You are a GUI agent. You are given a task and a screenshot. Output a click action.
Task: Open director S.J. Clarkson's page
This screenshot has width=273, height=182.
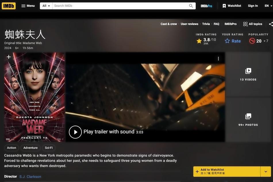point(30,177)
